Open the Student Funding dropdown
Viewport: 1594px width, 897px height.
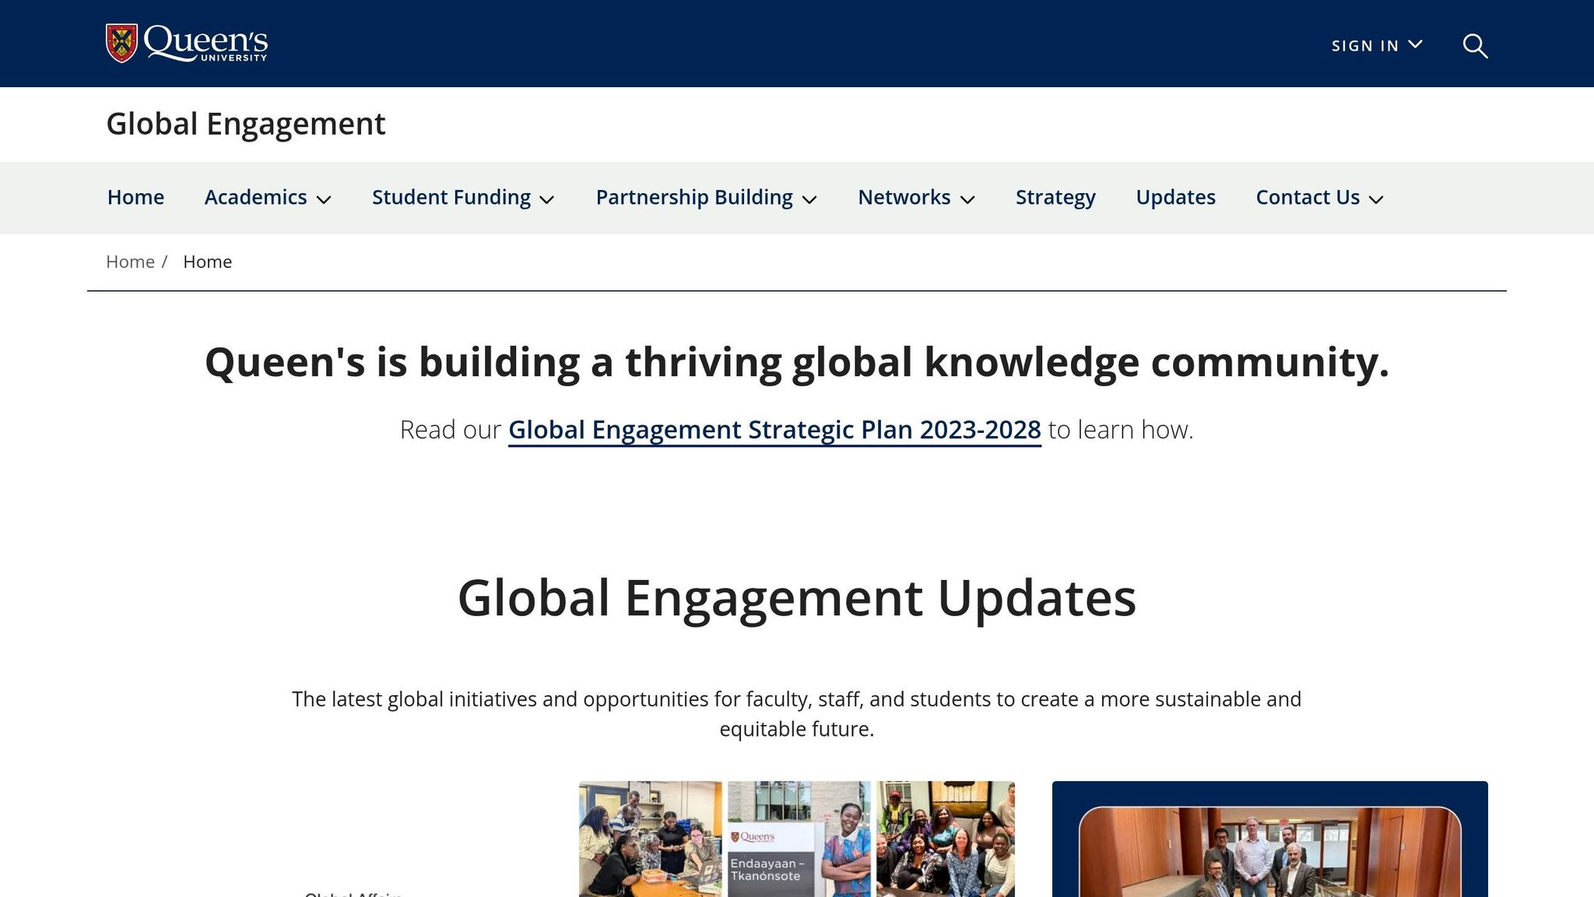tap(547, 199)
